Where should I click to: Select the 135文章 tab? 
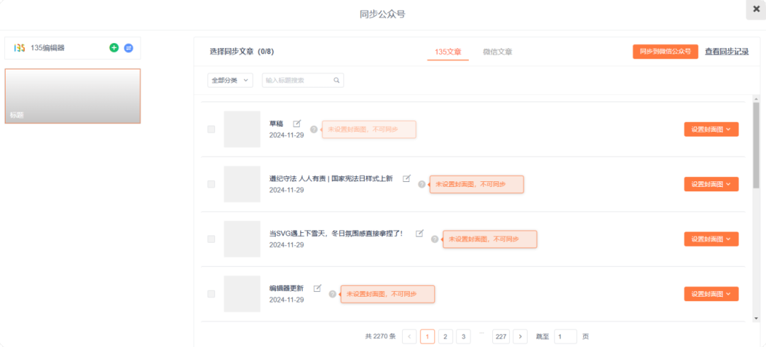pyautogui.click(x=448, y=52)
